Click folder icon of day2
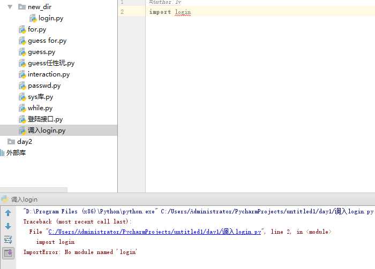This screenshot has width=375, height=269. 11,142
